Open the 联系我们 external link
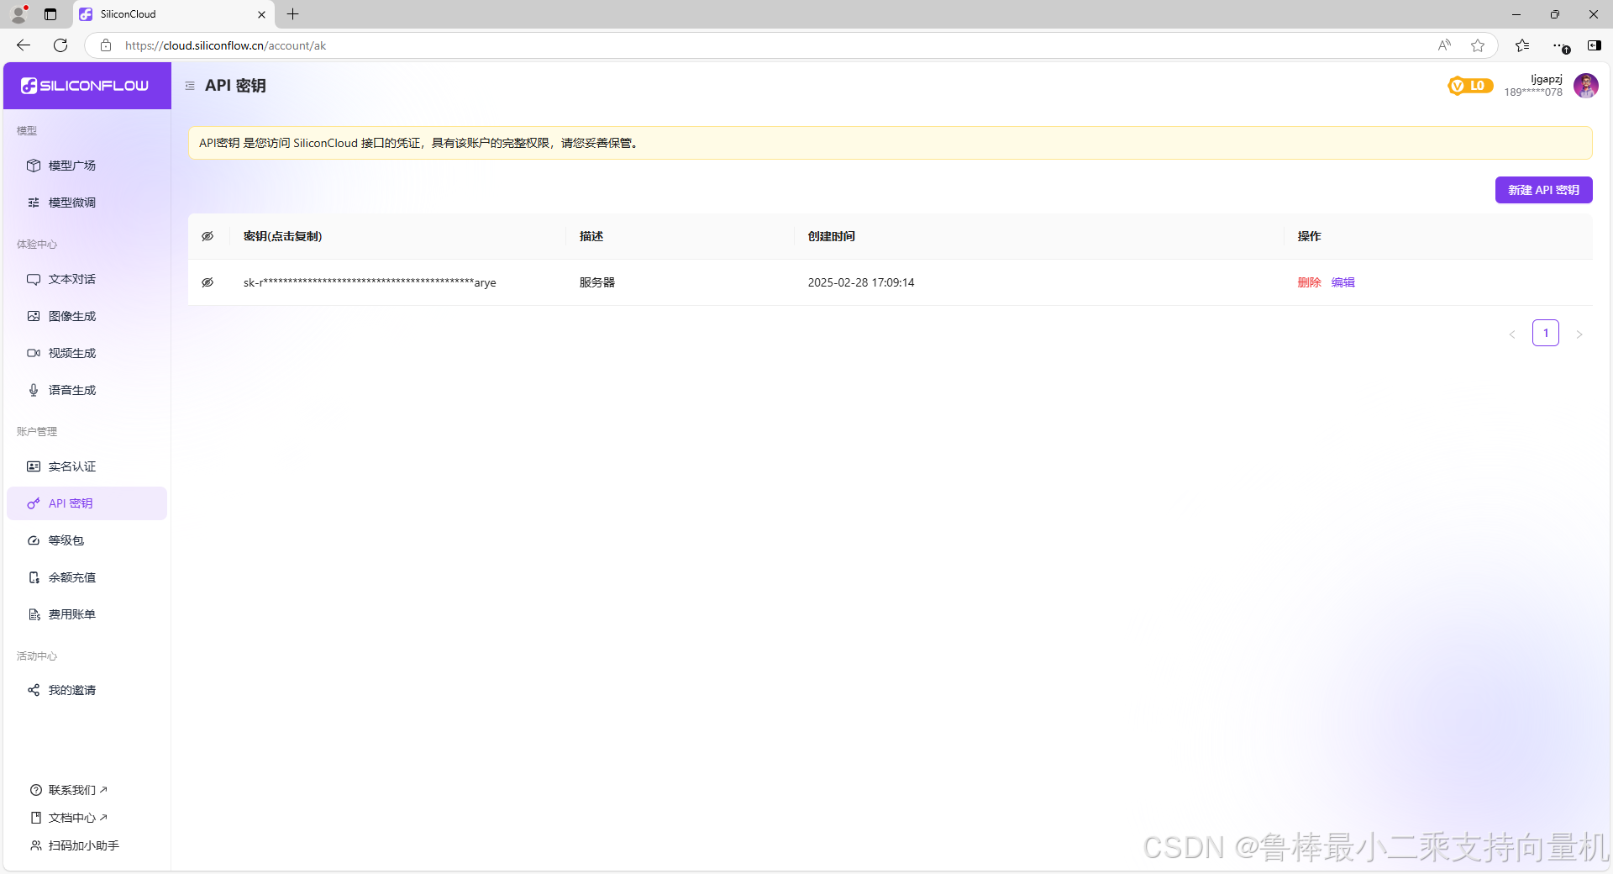 tap(70, 790)
